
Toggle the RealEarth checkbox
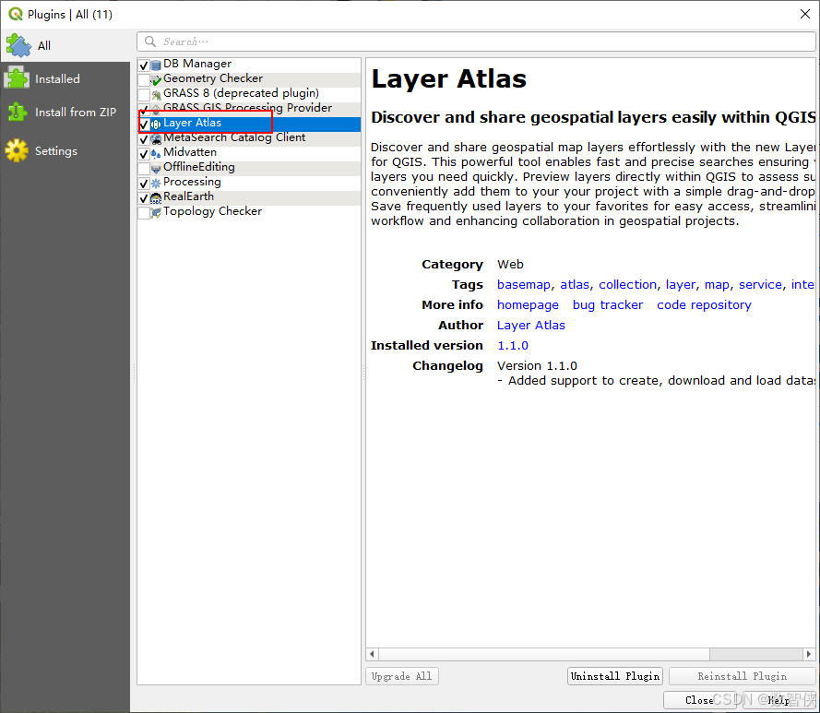point(144,198)
